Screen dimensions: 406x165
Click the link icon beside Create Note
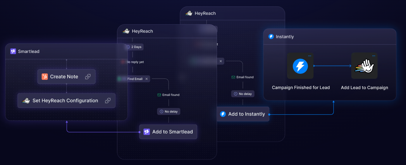[x=88, y=77]
